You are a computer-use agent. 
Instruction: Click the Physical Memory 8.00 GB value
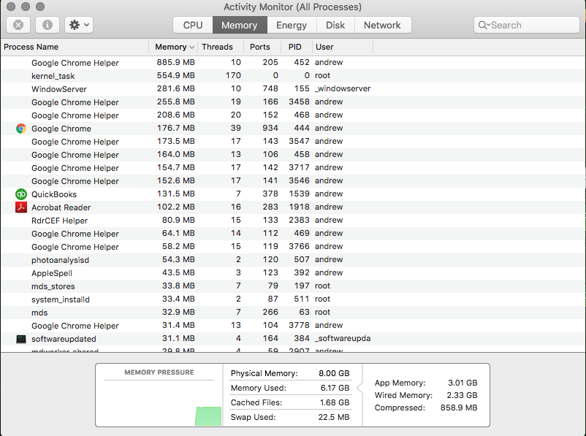(x=334, y=373)
